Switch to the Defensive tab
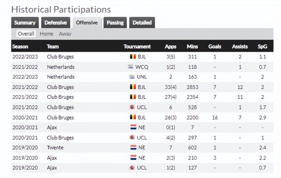This screenshot has height=178, width=281. [56, 23]
